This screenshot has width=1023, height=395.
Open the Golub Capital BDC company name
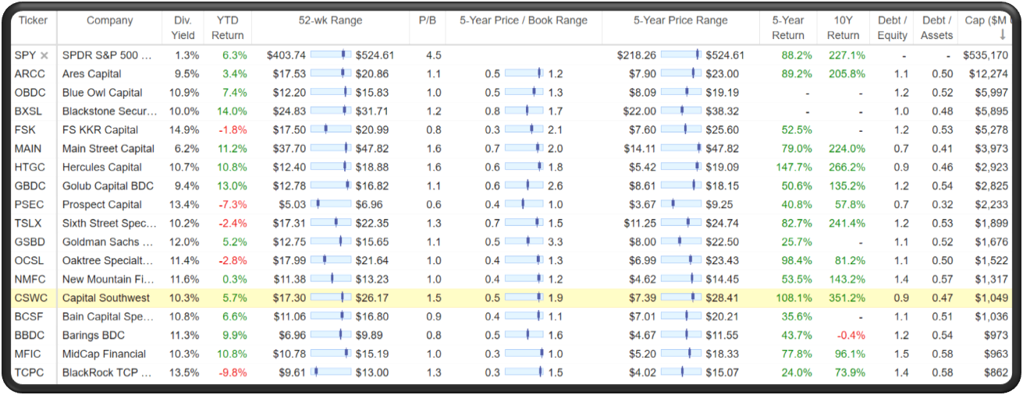click(108, 186)
